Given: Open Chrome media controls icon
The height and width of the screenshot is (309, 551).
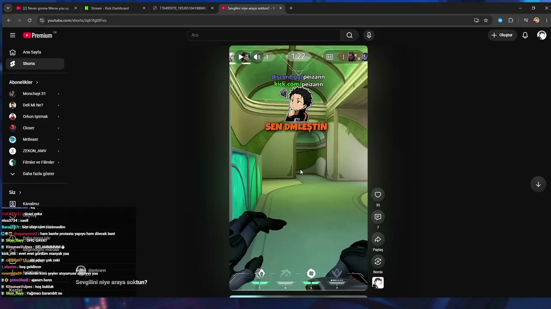Looking at the screenshot, I should point(526,20).
